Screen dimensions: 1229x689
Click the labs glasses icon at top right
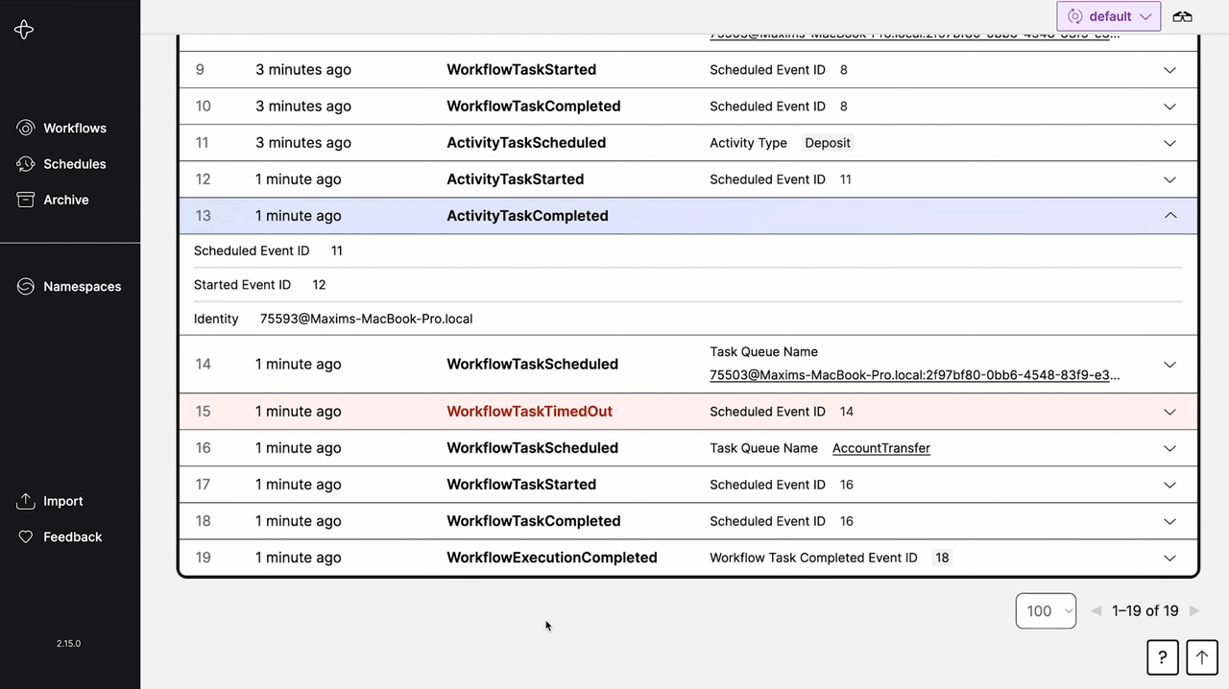click(x=1182, y=16)
